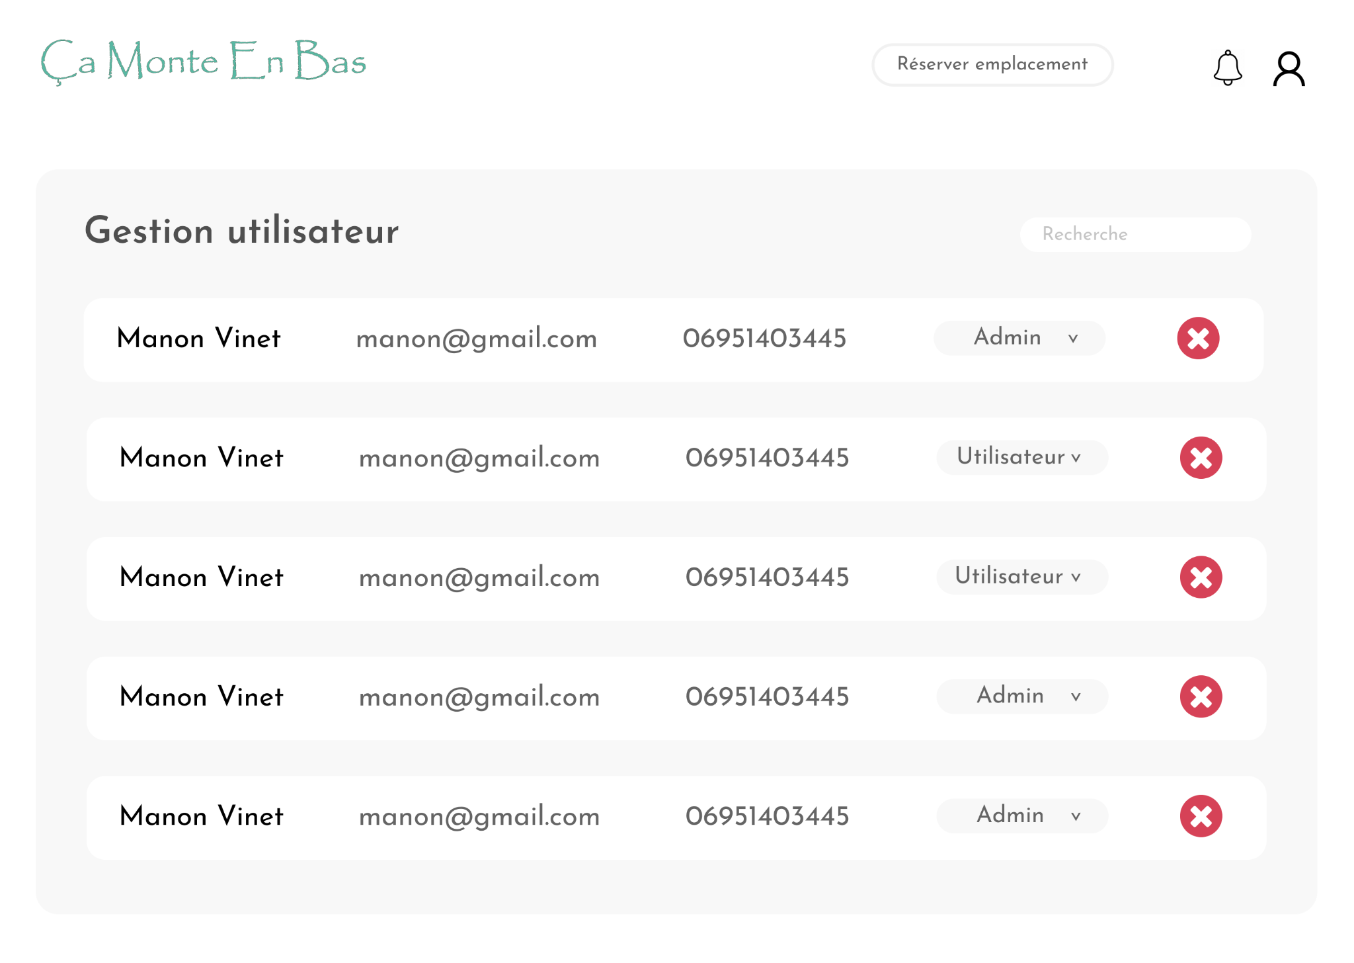Delete the first Admin user row
The height and width of the screenshot is (963, 1354).
[1198, 338]
